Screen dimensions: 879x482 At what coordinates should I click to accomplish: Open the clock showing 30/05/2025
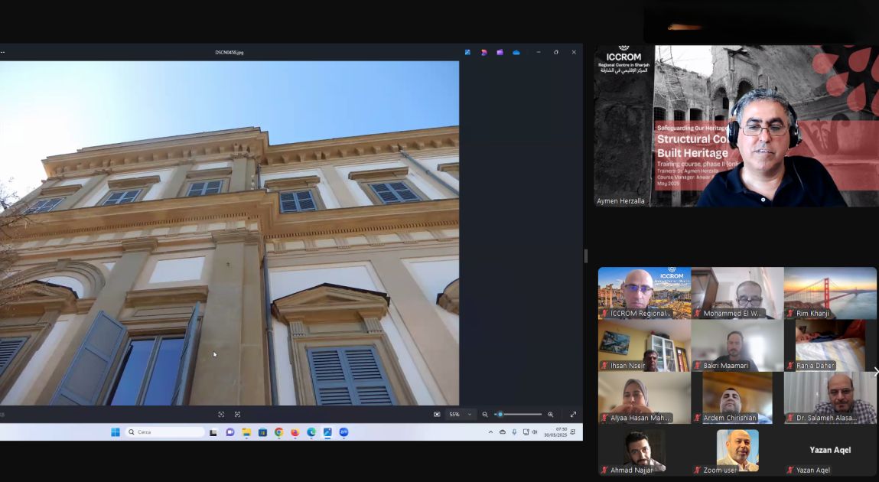pyautogui.click(x=555, y=432)
